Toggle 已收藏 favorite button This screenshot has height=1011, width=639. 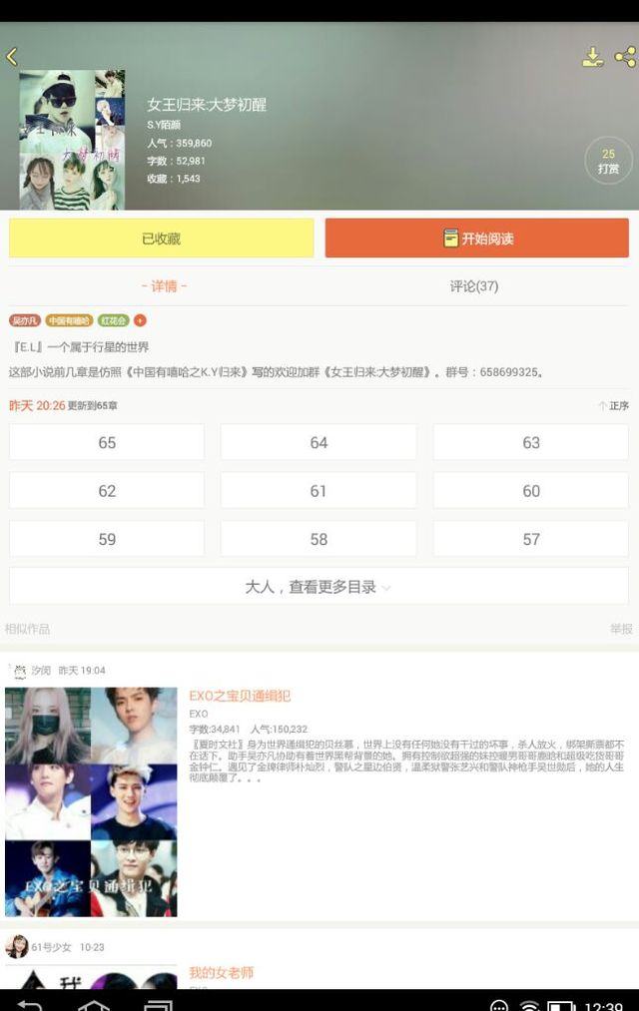coord(161,238)
